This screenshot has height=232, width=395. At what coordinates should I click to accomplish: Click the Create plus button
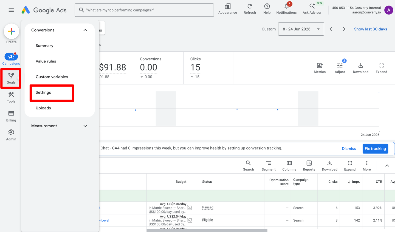pos(11,32)
